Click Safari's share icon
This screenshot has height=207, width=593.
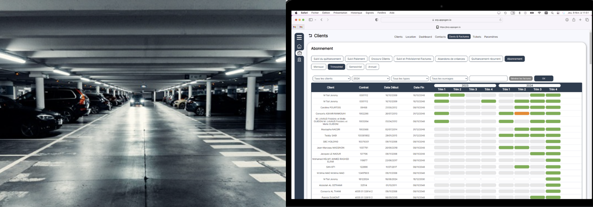click(x=573, y=20)
